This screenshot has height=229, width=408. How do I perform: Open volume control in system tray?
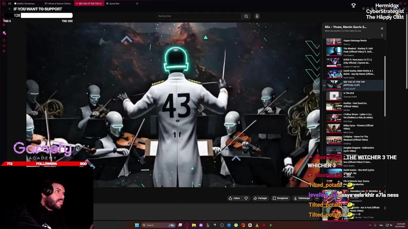391,225
